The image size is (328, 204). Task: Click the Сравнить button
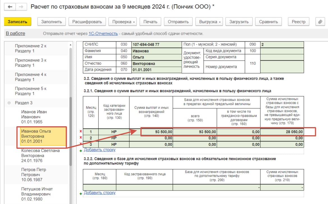click(x=269, y=22)
